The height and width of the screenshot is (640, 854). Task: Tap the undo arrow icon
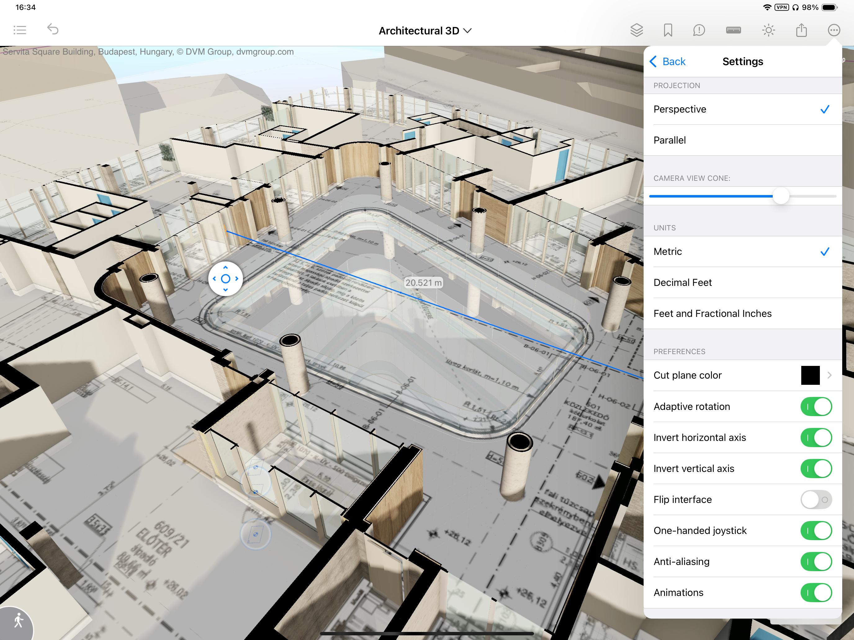click(x=52, y=29)
